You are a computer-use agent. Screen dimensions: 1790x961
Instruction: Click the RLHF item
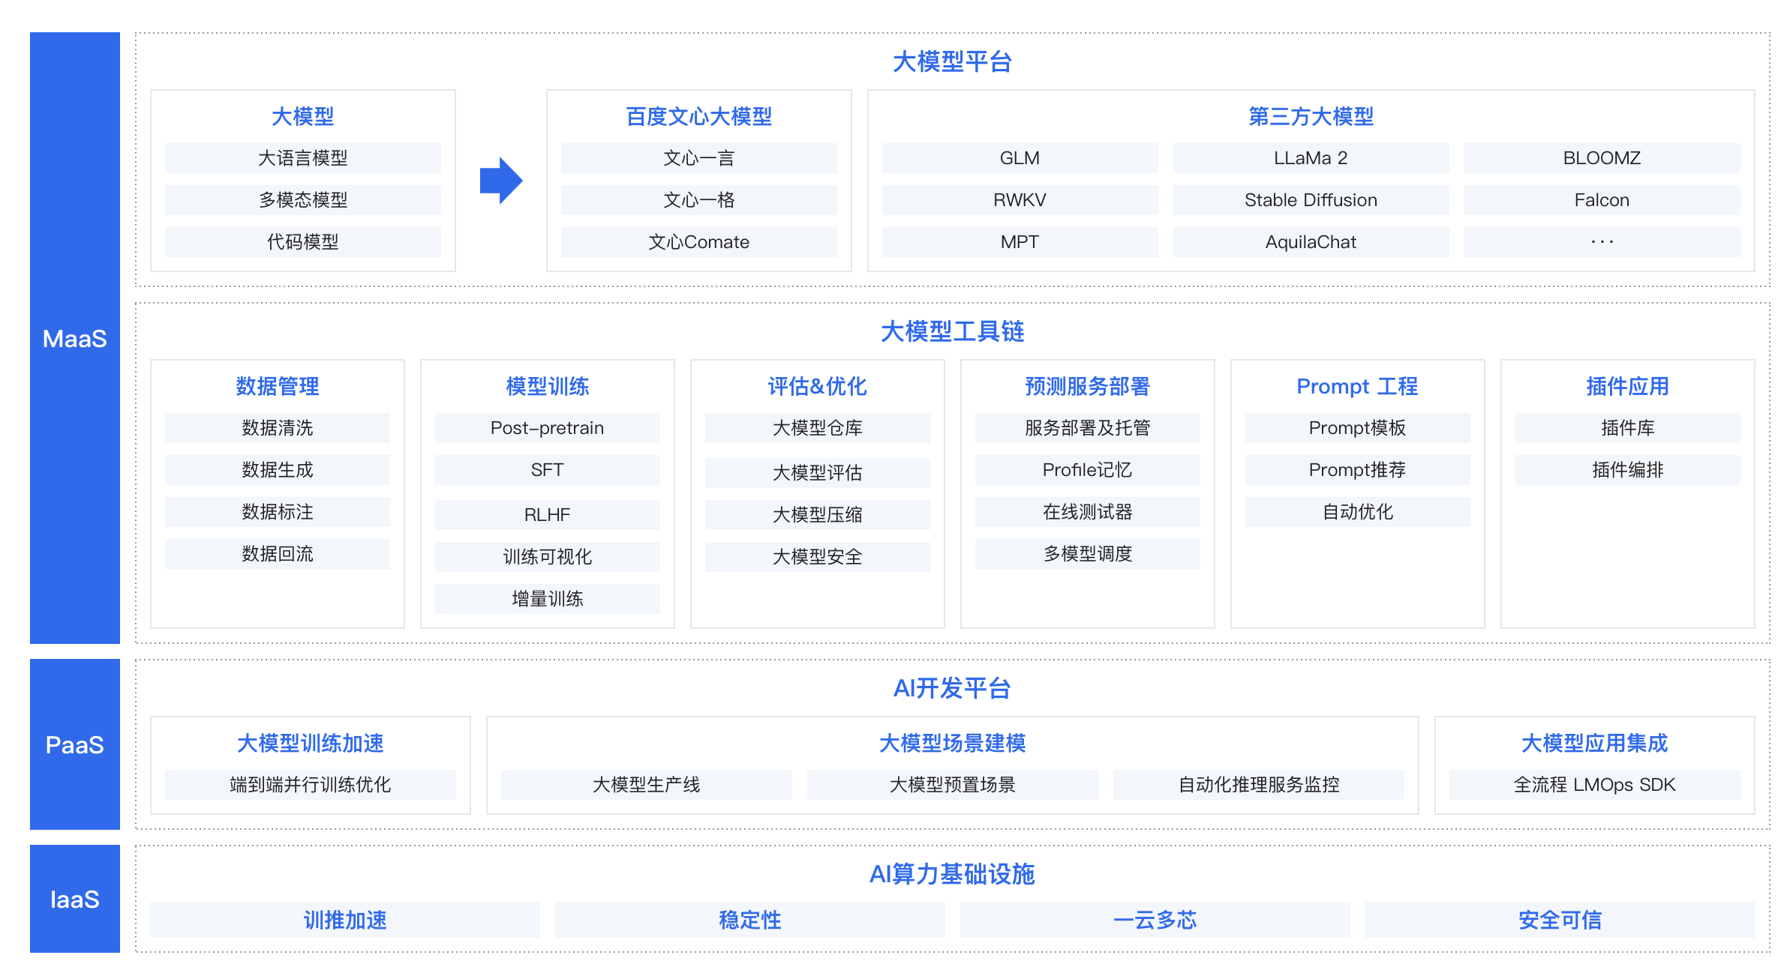pyautogui.click(x=548, y=515)
